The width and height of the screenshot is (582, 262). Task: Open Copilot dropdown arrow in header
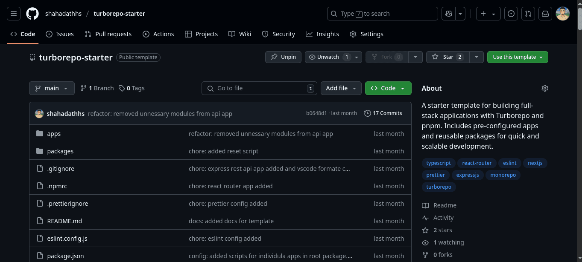(460, 14)
